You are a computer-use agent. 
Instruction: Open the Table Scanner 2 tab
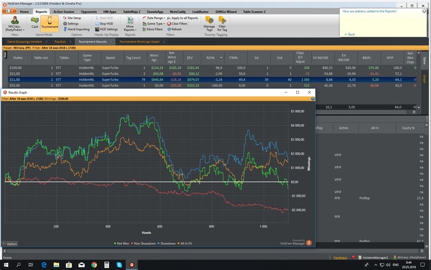[254, 12]
